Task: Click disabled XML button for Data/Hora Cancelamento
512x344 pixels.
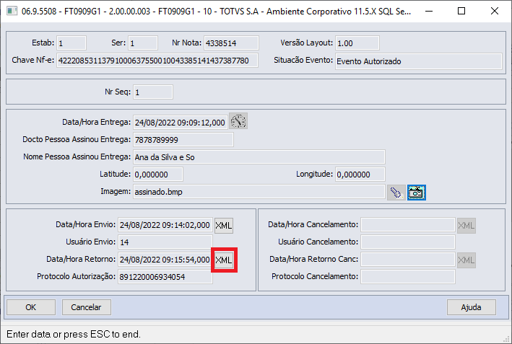Action: click(467, 225)
